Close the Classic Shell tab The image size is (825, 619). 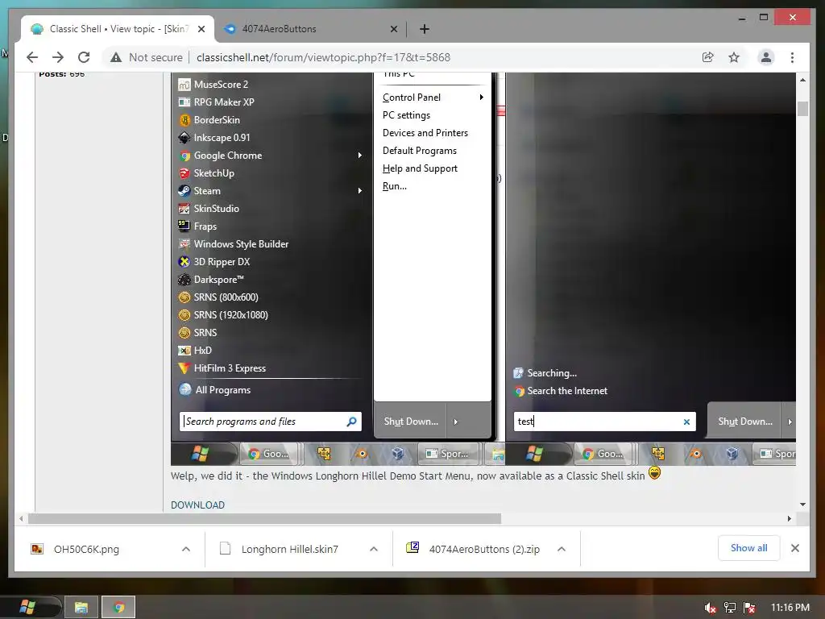point(201,29)
